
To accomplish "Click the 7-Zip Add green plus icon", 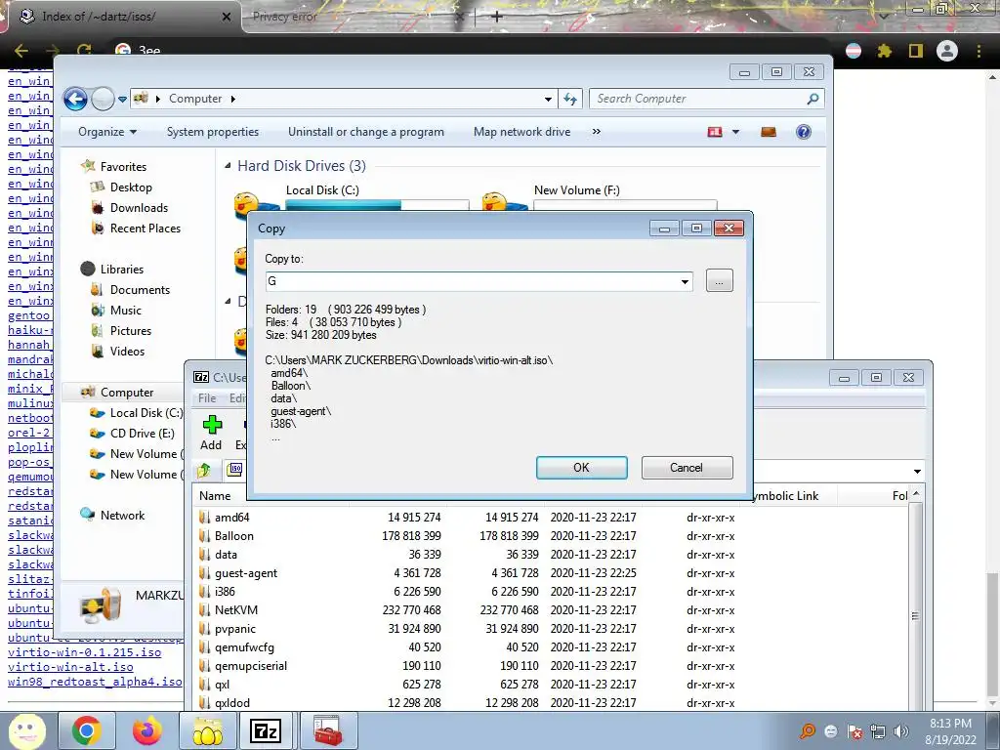I will coord(212,425).
